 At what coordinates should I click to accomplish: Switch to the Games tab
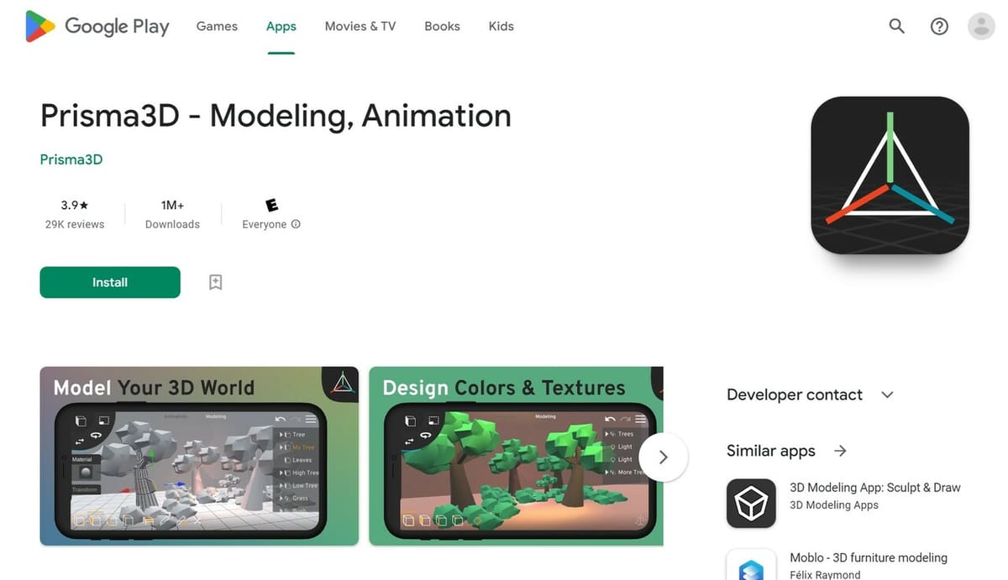[x=217, y=26]
